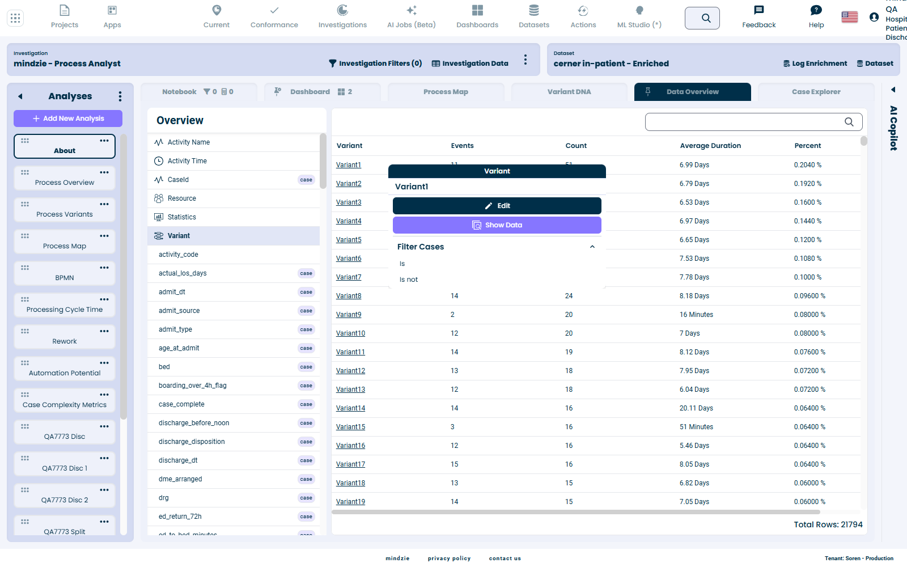Open the Analyses panel kebab menu
907x567 pixels.
tap(120, 96)
